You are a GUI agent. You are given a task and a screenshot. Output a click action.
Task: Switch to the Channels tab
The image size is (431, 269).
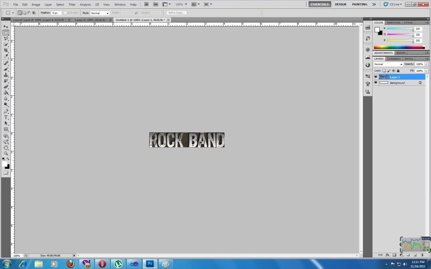click(394, 58)
